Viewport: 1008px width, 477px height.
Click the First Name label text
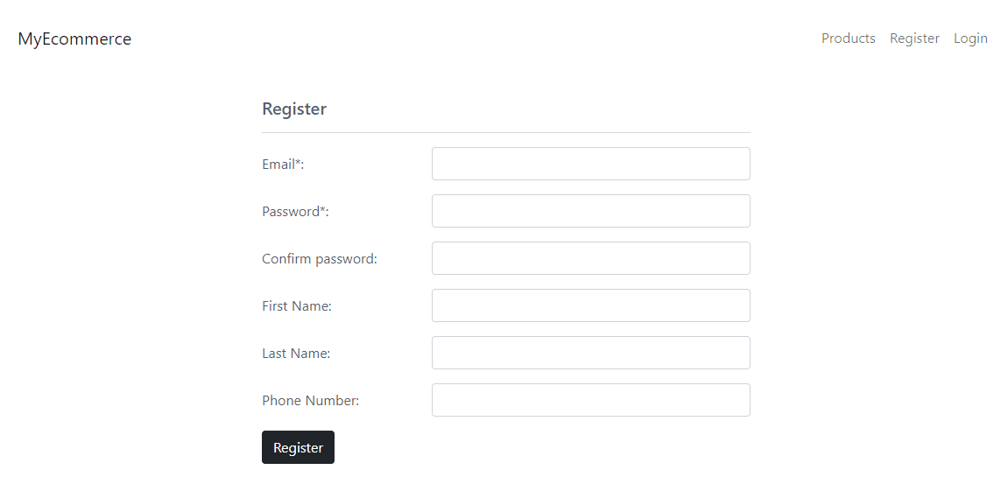(296, 306)
